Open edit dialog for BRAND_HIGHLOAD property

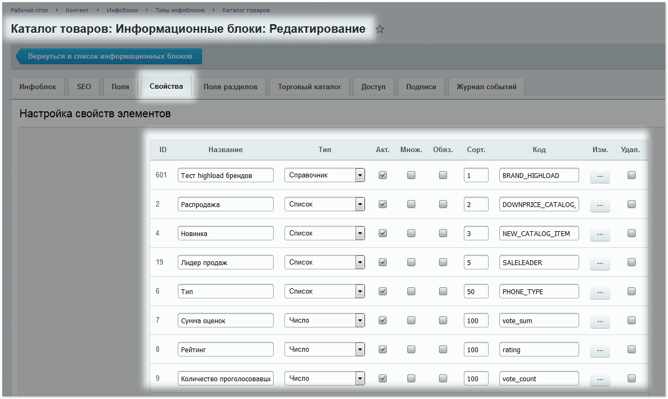click(600, 175)
